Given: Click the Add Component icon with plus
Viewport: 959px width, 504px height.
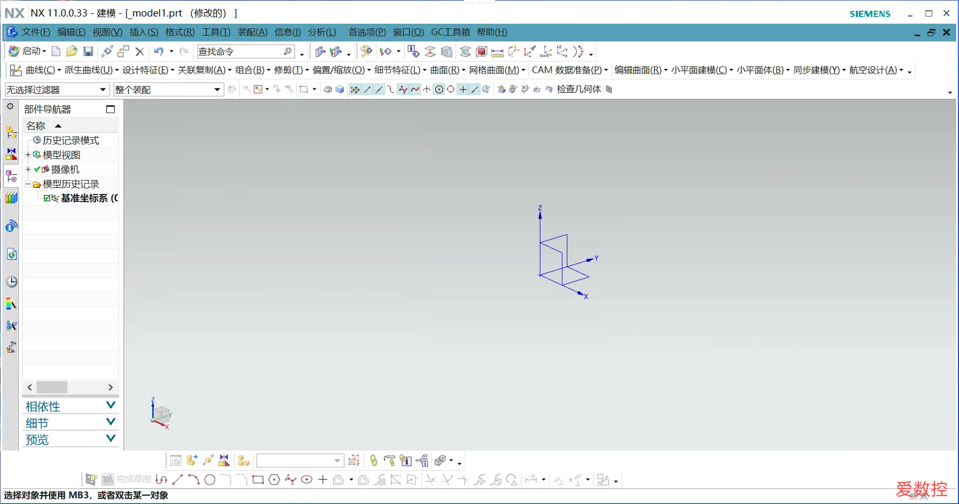Looking at the screenshot, I should [192, 461].
